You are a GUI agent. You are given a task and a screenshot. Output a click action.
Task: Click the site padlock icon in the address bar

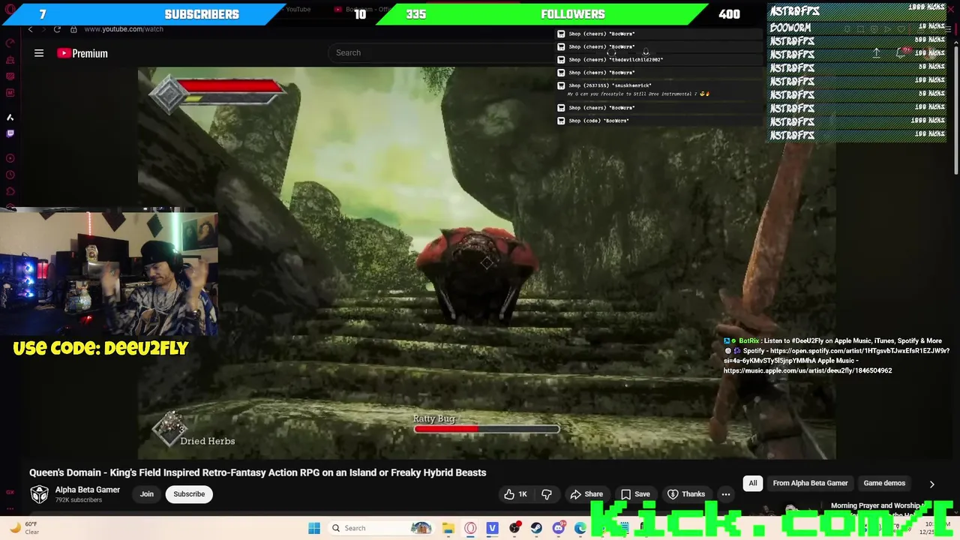click(73, 29)
